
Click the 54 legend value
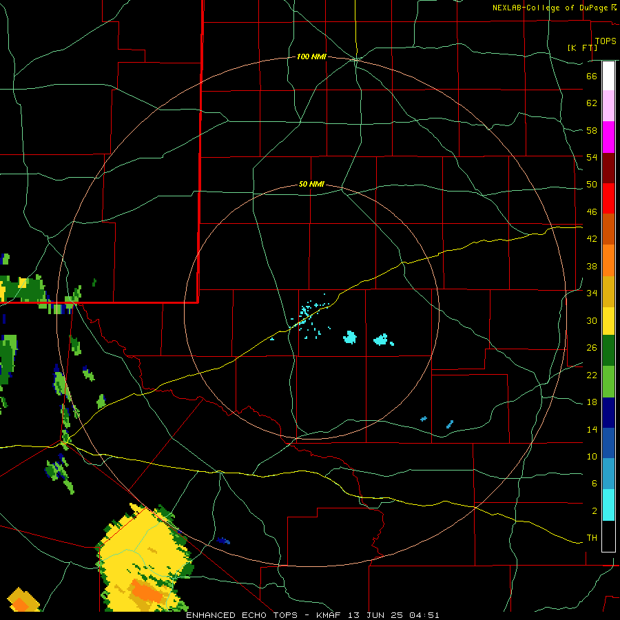(592, 157)
